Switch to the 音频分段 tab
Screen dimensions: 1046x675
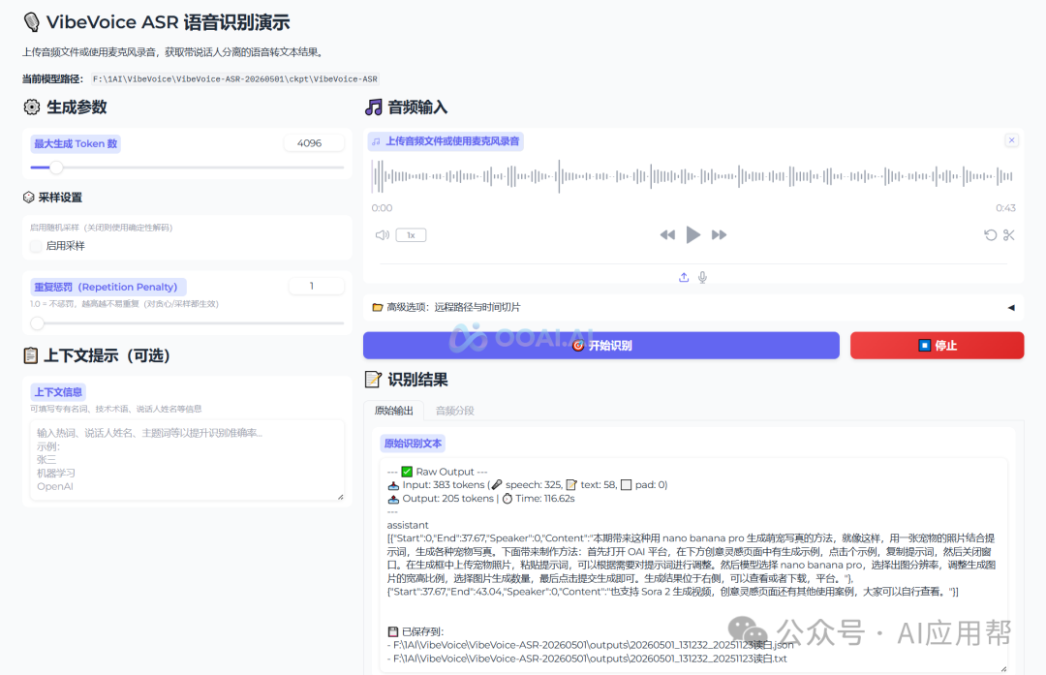tap(455, 411)
